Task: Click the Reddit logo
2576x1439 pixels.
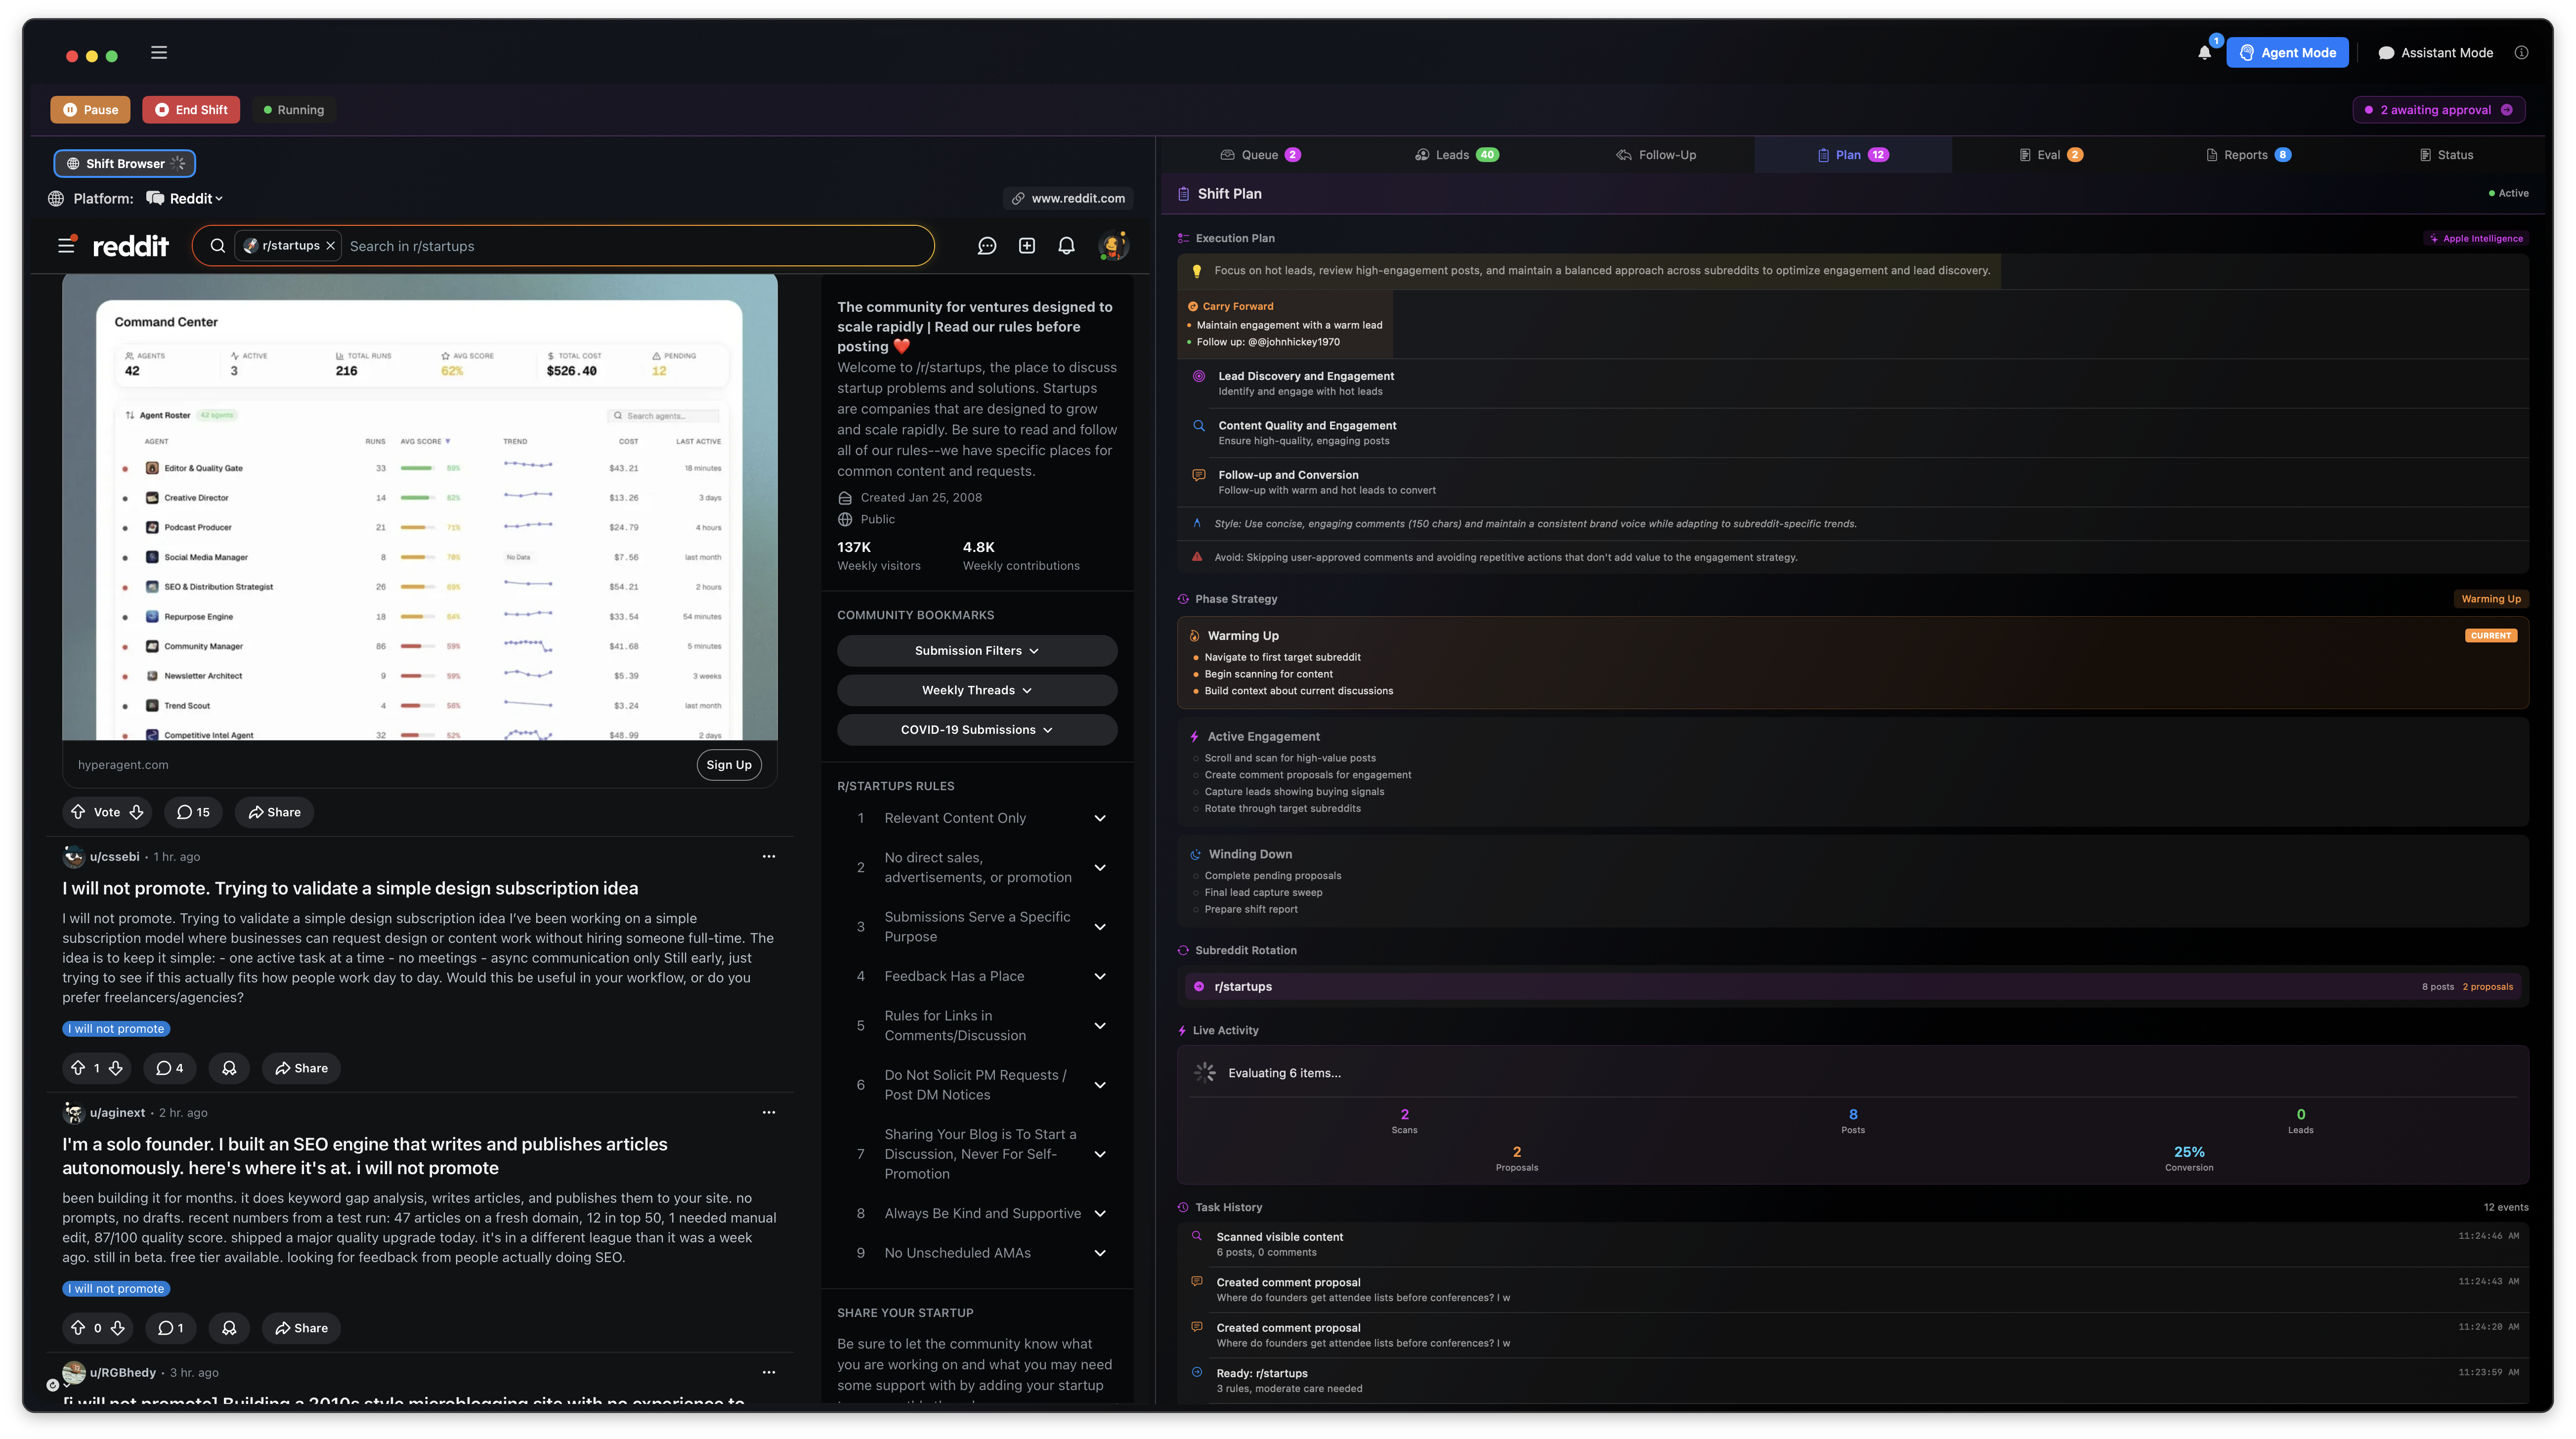Action: tap(131, 246)
